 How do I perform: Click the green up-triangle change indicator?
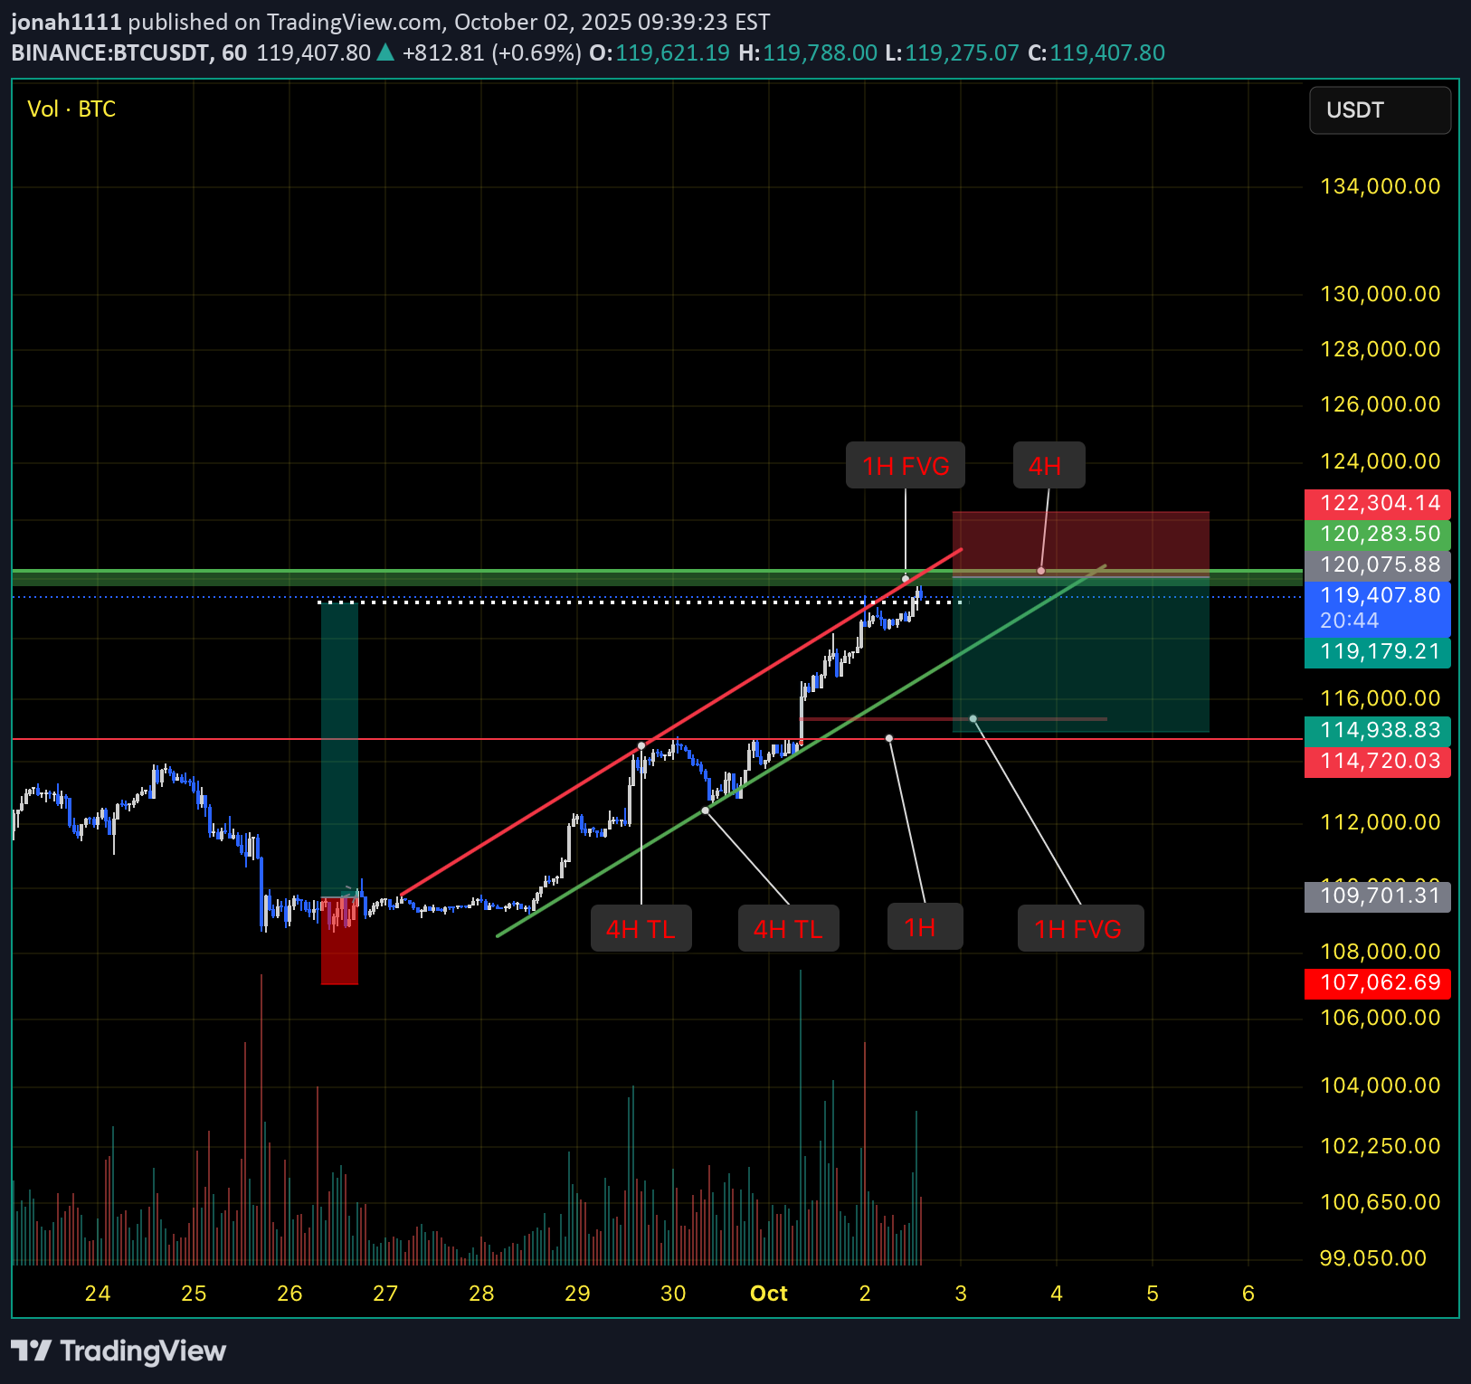[x=384, y=52]
